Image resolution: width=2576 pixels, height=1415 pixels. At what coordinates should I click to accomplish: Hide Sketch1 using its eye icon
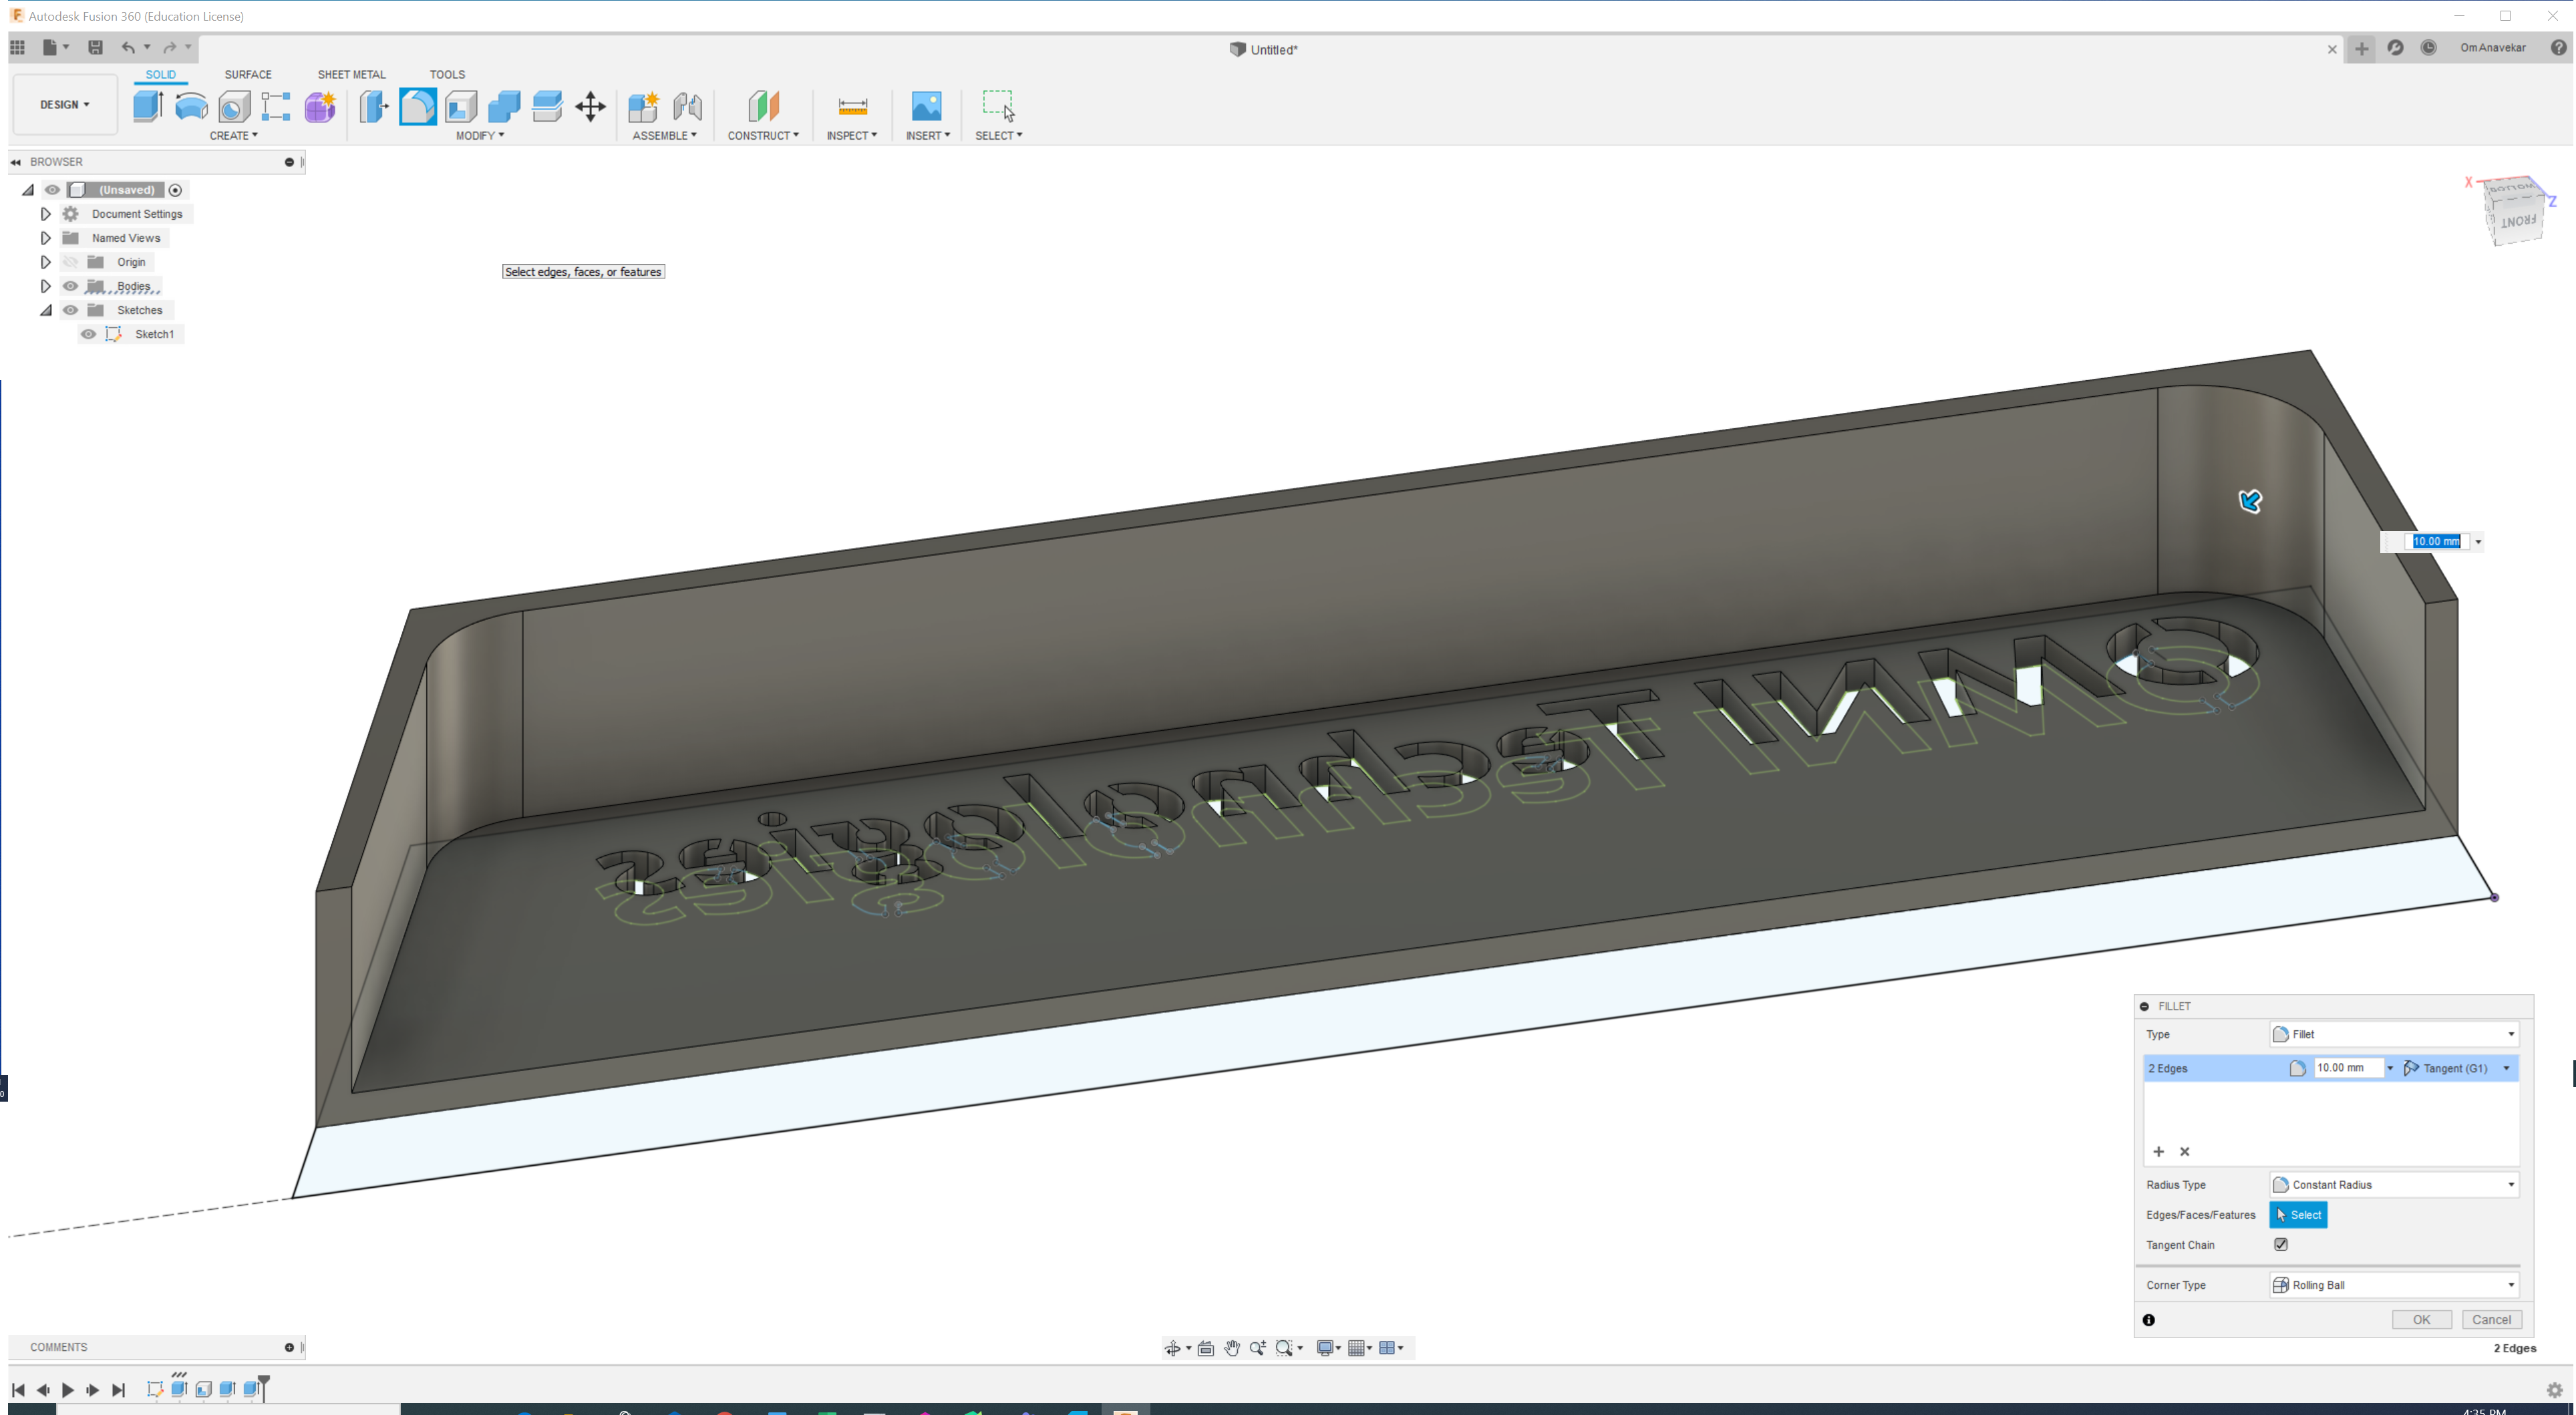click(x=89, y=334)
